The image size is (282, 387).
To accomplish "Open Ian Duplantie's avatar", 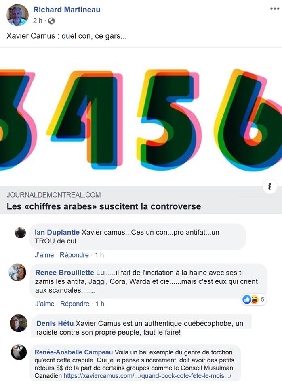I will (20, 233).
